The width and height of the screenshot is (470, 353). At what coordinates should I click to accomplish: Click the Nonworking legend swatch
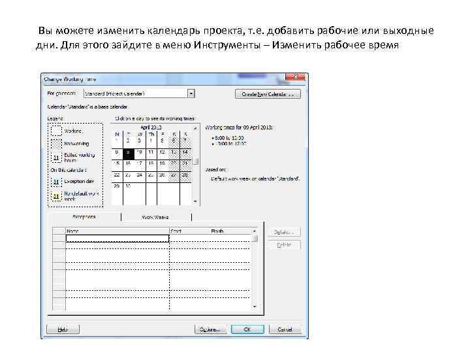tap(56, 144)
